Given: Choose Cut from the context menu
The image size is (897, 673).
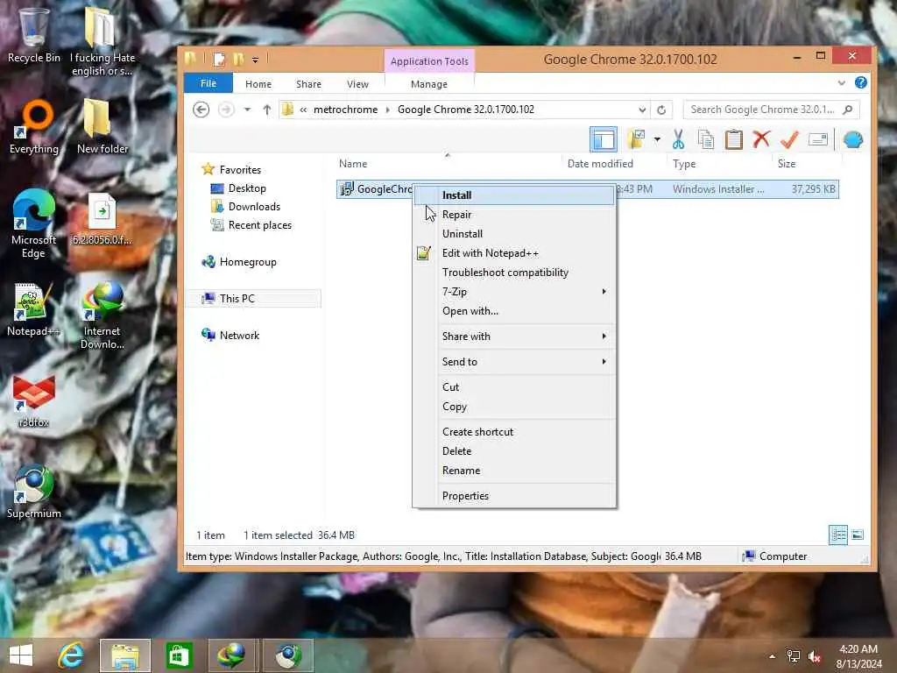Looking at the screenshot, I should point(514,386).
